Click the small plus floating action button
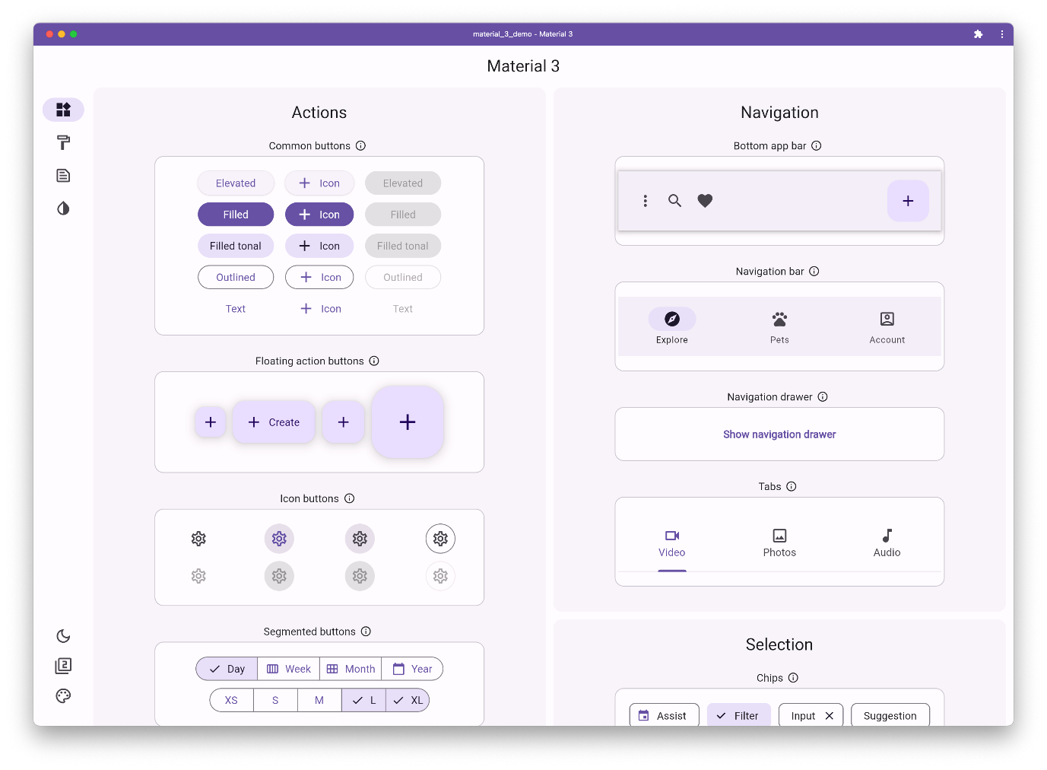Image resolution: width=1047 pixels, height=770 pixels. [211, 422]
